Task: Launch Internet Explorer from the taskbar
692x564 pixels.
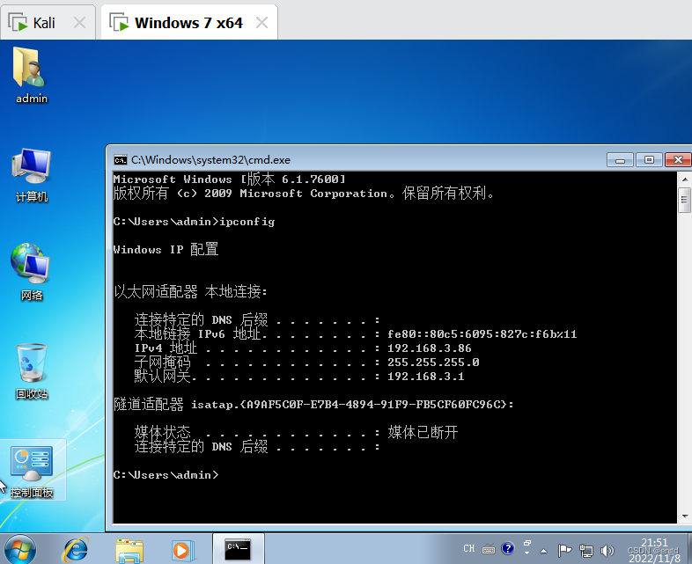Action: tap(76, 550)
